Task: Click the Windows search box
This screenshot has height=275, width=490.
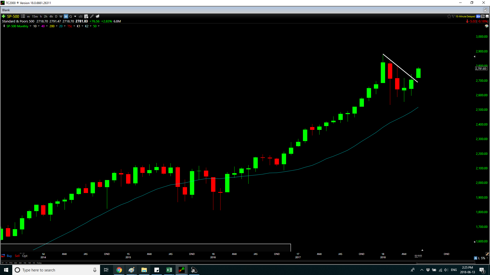Action: [x=56, y=270]
